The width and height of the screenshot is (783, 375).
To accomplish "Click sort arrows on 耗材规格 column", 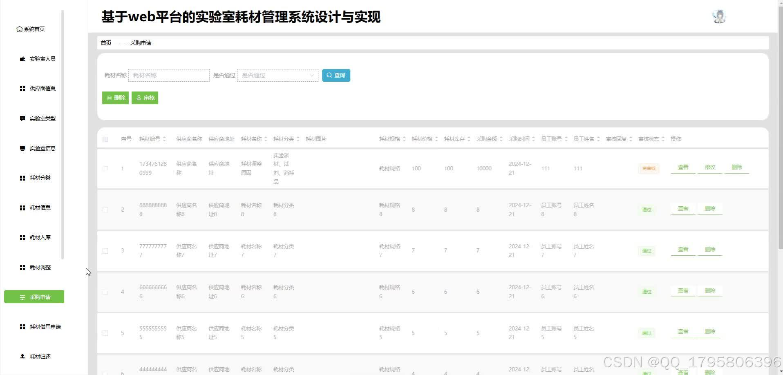I will pos(404,139).
